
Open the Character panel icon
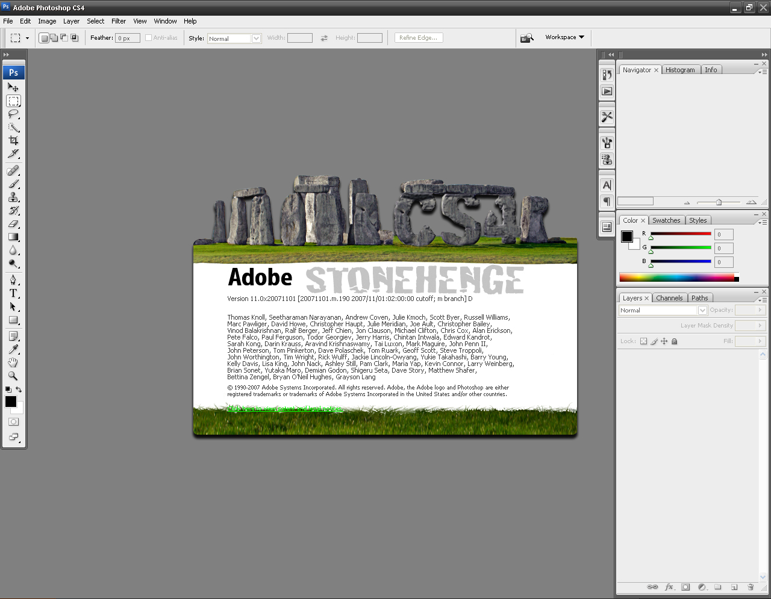607,185
